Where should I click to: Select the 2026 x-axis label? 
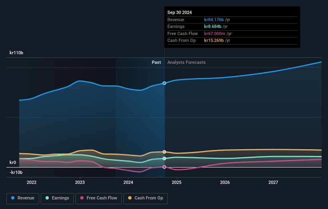[x=225, y=182]
